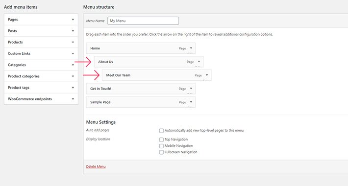Expand Product categories panel
Viewport: 348px width, 186px height.
coord(41,76)
